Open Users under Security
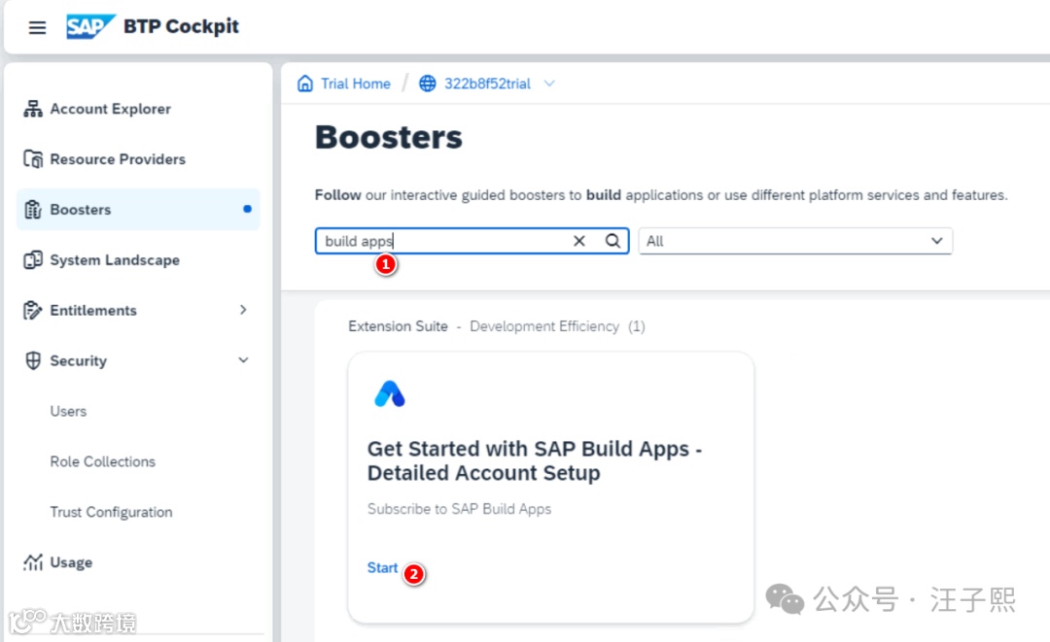Viewport: 1050px width, 642px height. pyautogui.click(x=68, y=411)
